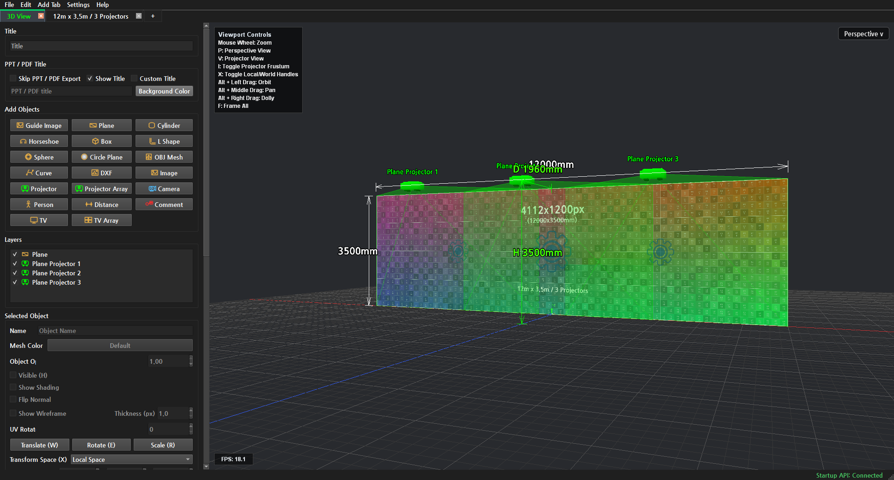The width and height of the screenshot is (894, 480).
Task: Add a Guide Image object
Action: pos(39,126)
